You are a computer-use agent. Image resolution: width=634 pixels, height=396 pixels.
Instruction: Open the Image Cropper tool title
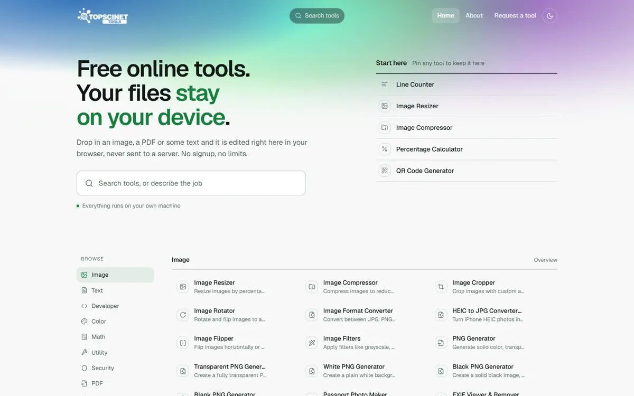473,282
